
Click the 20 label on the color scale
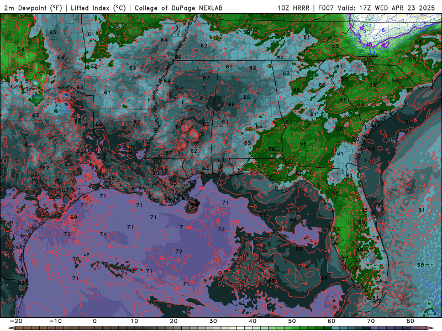click(x=173, y=321)
